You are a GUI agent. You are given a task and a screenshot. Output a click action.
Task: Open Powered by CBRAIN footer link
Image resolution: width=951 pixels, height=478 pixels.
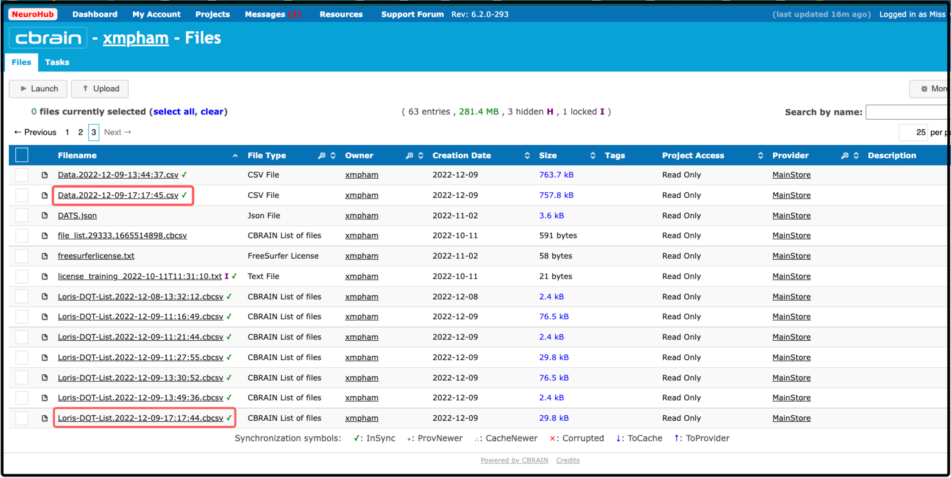[514, 460]
